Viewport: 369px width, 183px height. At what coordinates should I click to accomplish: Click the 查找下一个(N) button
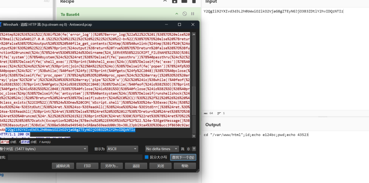pyautogui.click(x=183, y=157)
